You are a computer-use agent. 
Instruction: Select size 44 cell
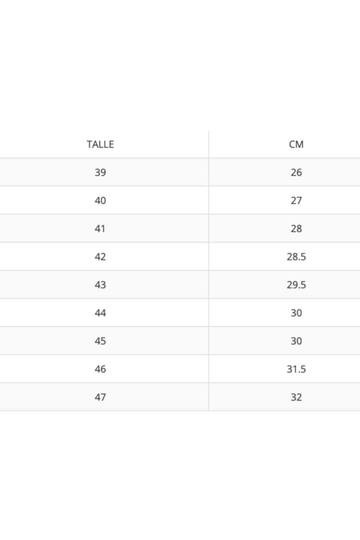(x=100, y=313)
